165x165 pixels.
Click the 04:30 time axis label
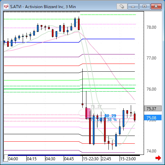click(x=50, y=159)
